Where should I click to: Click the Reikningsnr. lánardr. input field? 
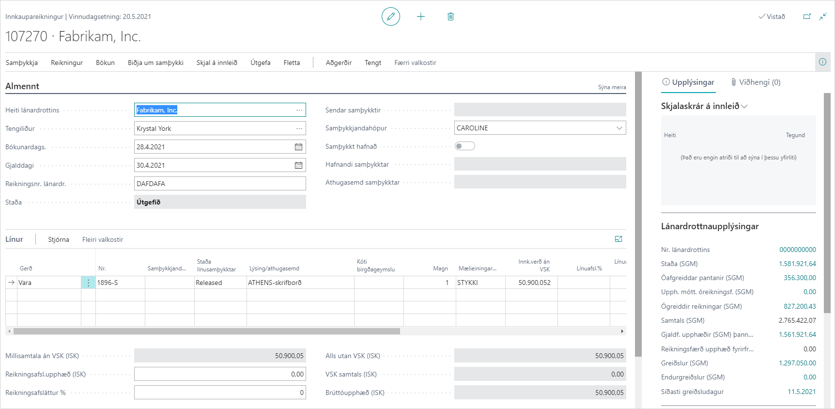[x=219, y=184]
